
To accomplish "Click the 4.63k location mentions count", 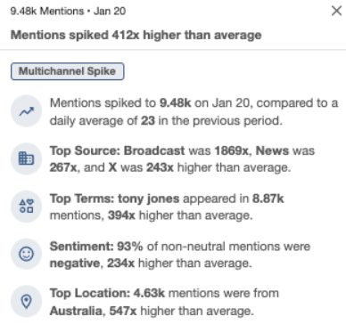I will tap(149, 293).
